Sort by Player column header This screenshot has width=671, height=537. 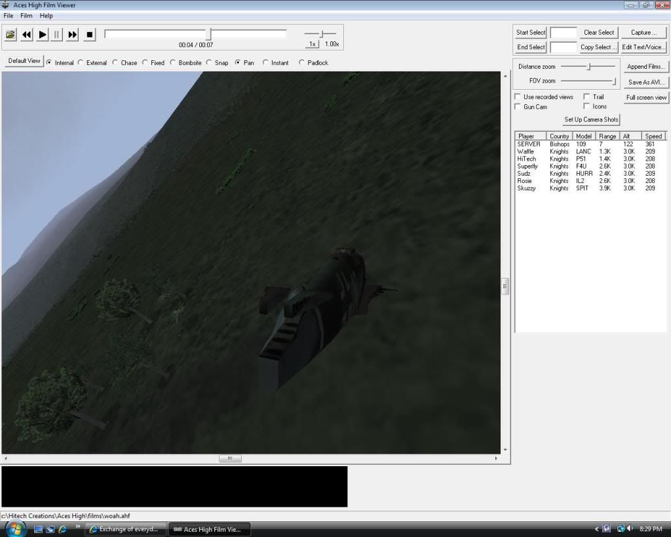531,136
